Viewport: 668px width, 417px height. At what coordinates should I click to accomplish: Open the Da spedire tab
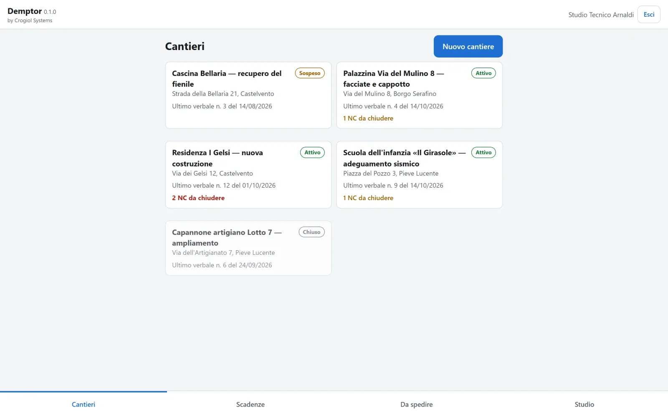click(416, 404)
